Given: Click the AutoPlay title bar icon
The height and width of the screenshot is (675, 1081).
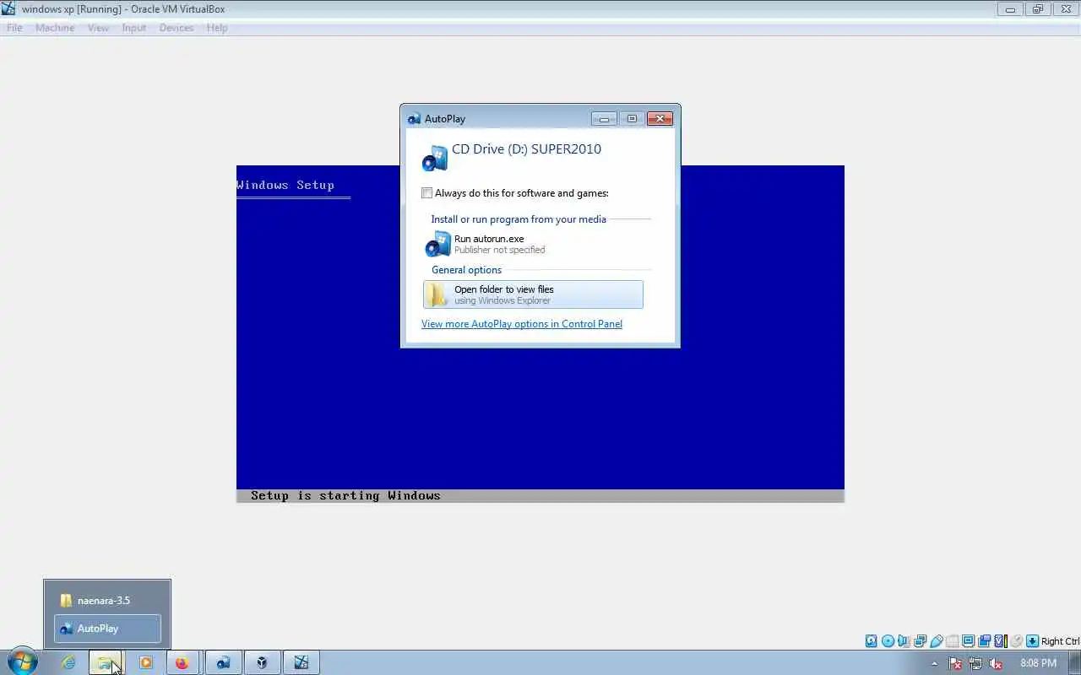Looking at the screenshot, I should point(414,119).
